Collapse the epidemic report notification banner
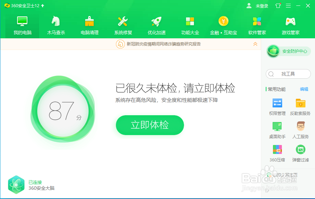The image size is (315, 199). [x=255, y=44]
